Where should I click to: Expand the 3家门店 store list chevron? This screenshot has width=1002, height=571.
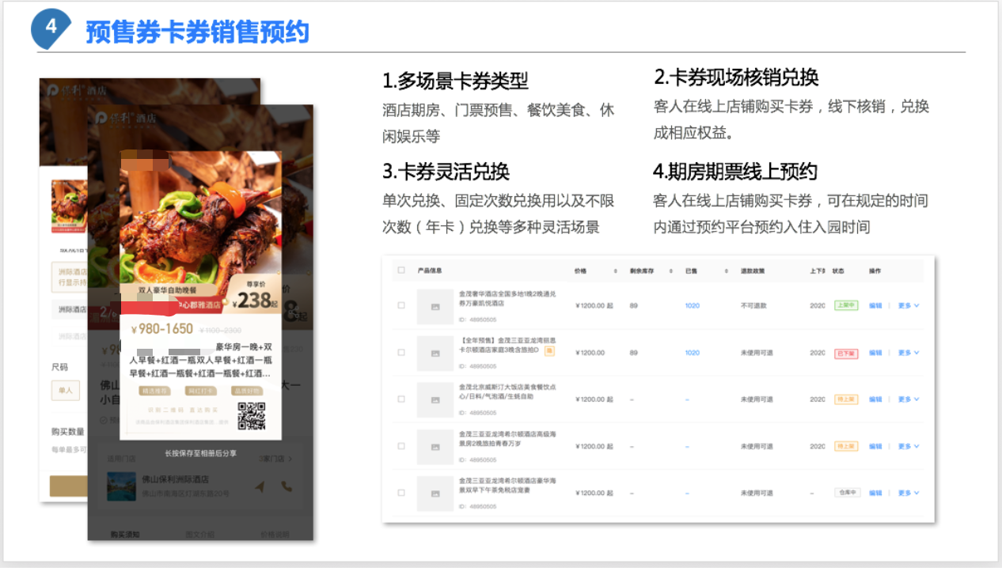[x=290, y=459]
